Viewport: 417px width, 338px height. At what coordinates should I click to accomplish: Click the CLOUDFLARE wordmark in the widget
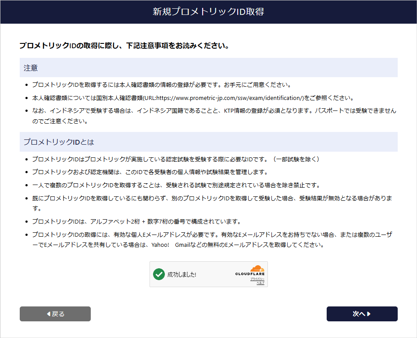[250, 274]
